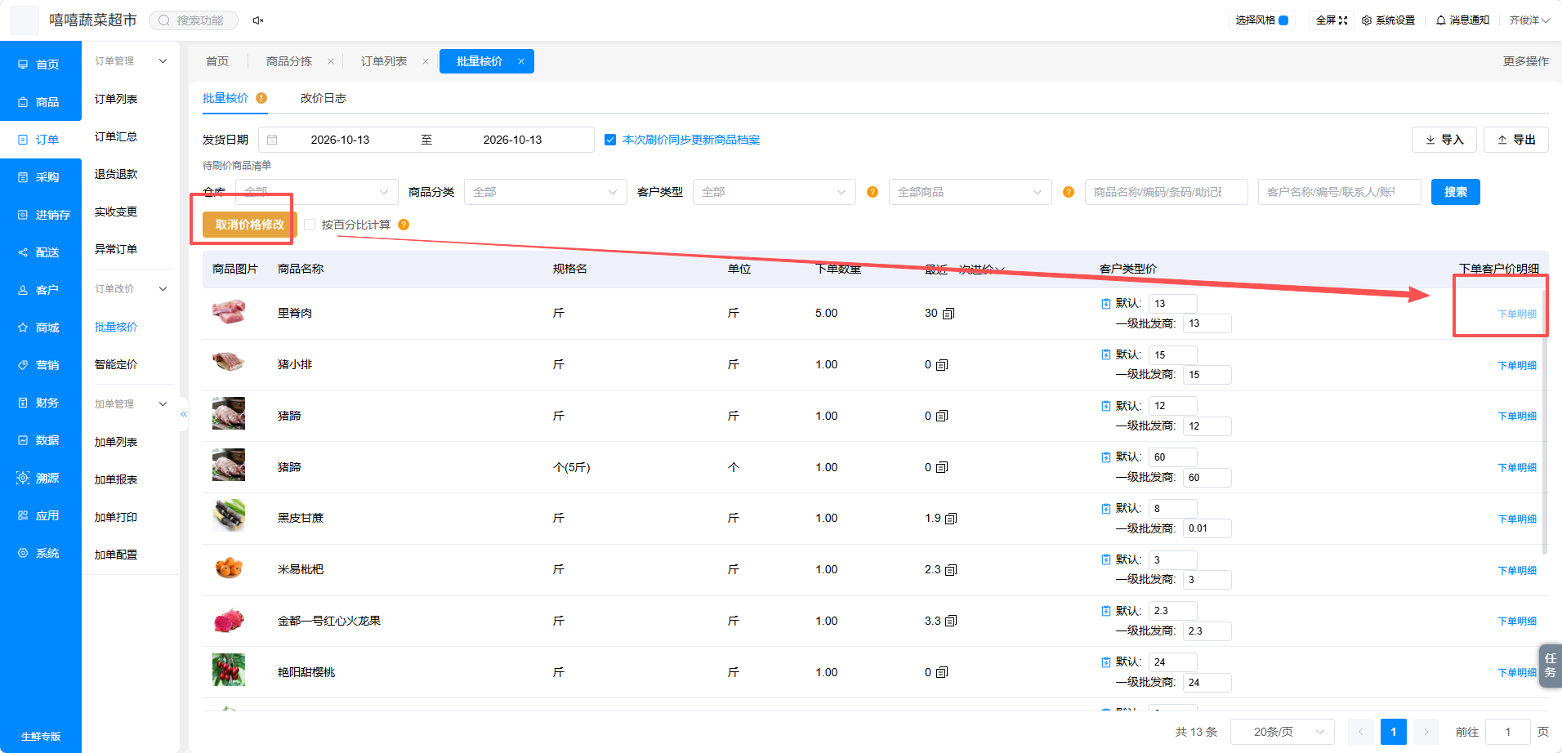Open the 商品分类 dropdown
This screenshot has width=1562, height=753.
(x=545, y=192)
